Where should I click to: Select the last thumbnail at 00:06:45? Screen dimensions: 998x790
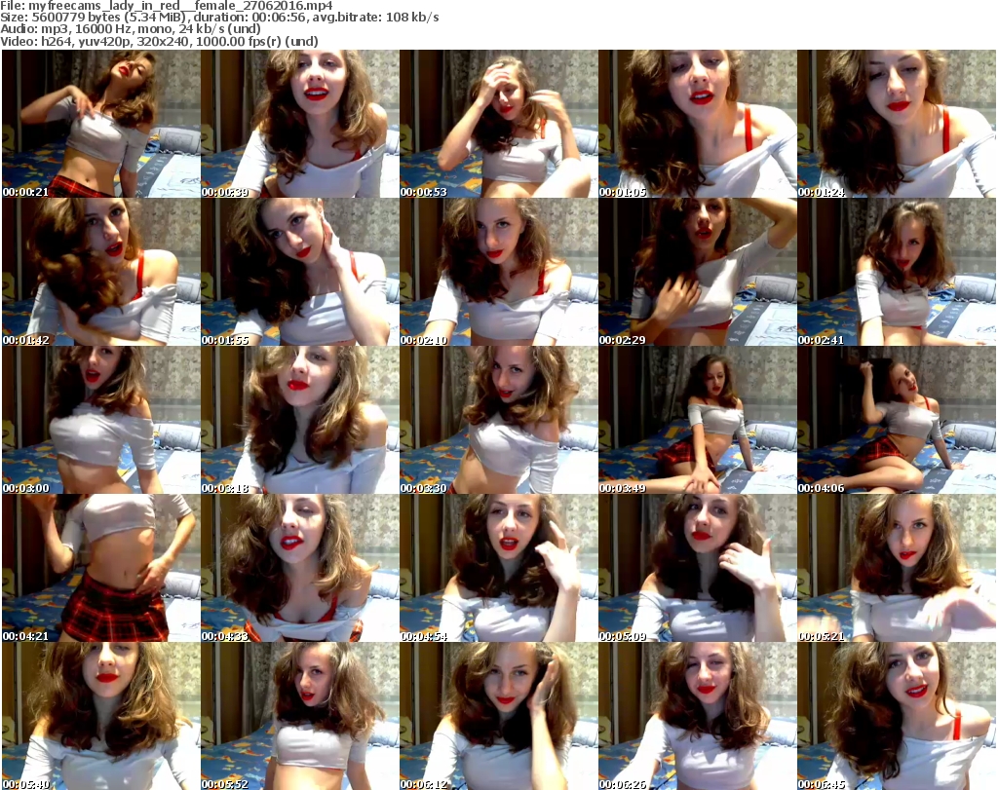897,716
